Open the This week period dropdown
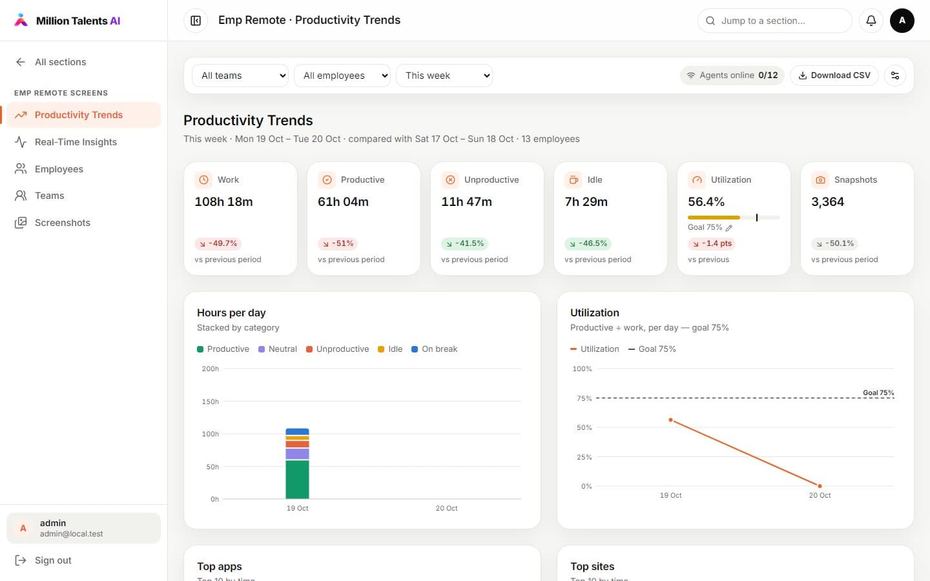 pyautogui.click(x=444, y=76)
